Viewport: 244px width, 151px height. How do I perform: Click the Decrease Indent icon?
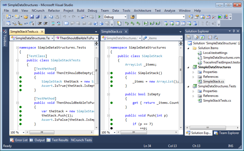coord(40,24)
